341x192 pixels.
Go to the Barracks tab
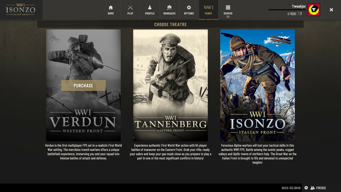coord(169,10)
